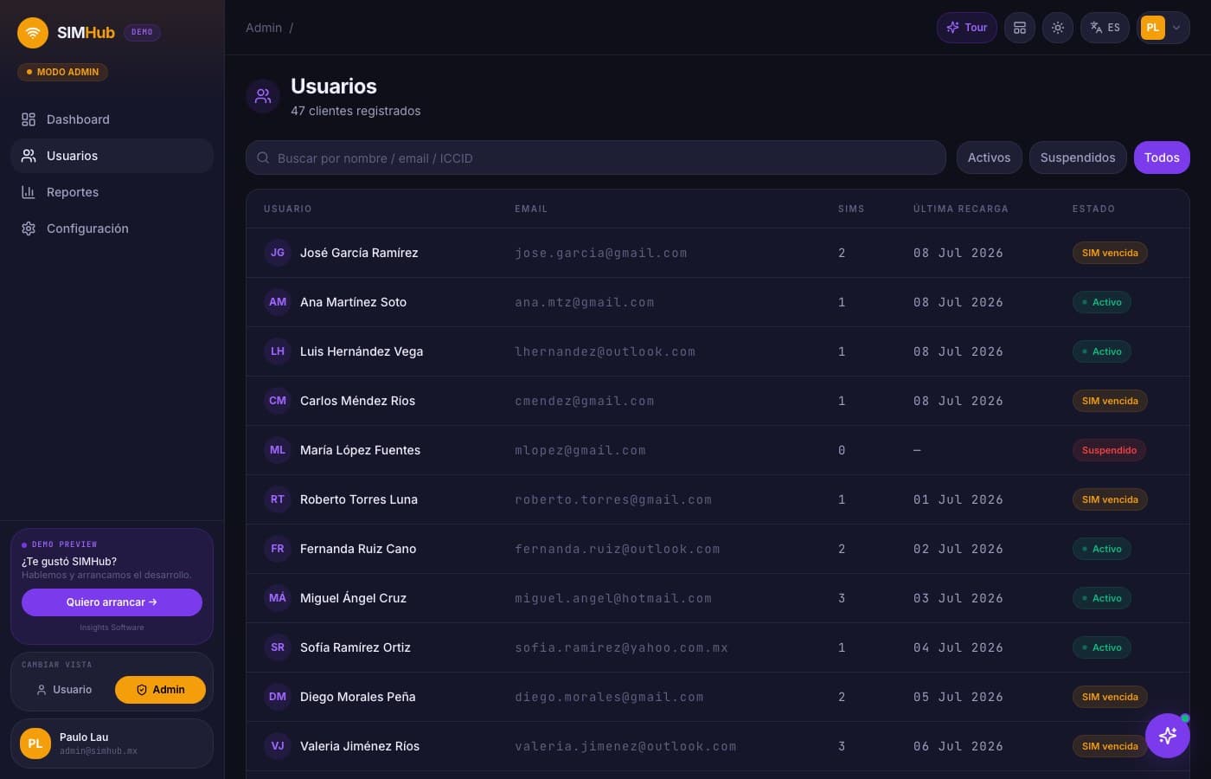The image size is (1211, 779).
Task: Click LH avatar for Luis Hernández Vega
Action: 278,351
